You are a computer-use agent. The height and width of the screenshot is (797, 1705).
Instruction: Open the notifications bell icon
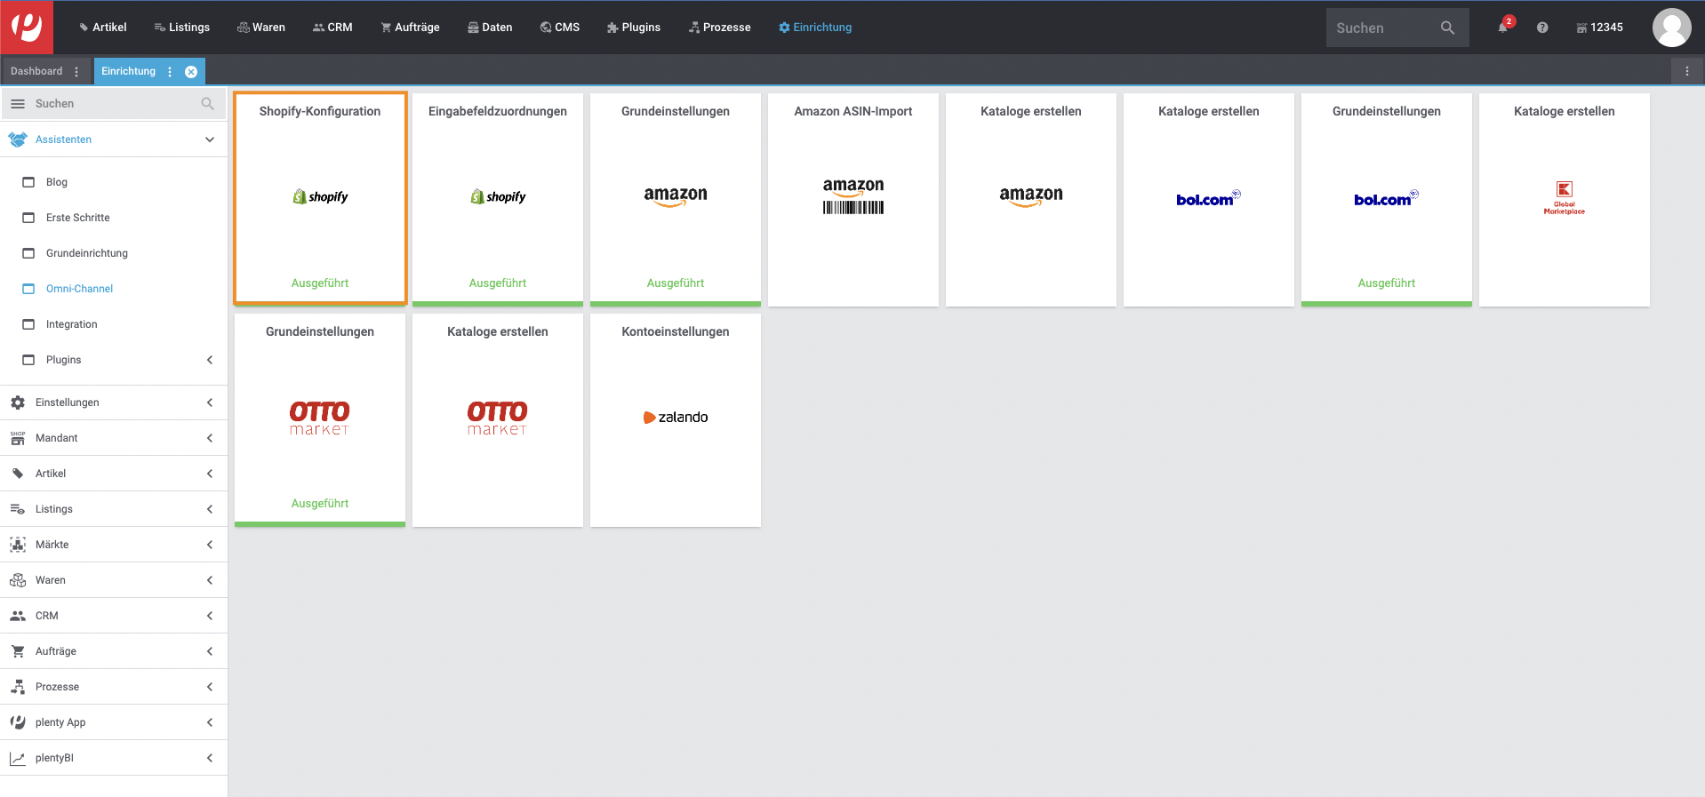pos(1502,28)
